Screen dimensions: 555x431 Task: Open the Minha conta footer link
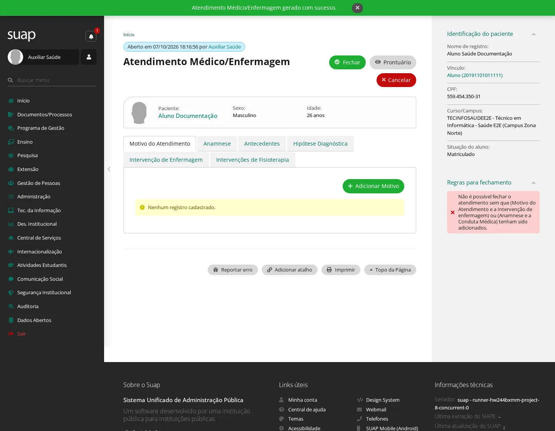click(x=303, y=400)
